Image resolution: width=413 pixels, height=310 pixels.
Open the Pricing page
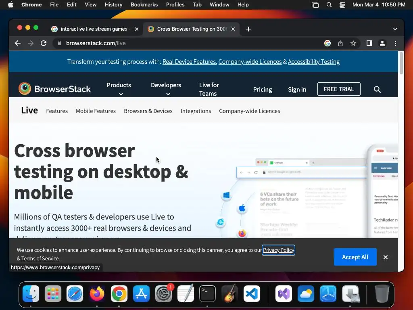click(x=263, y=90)
